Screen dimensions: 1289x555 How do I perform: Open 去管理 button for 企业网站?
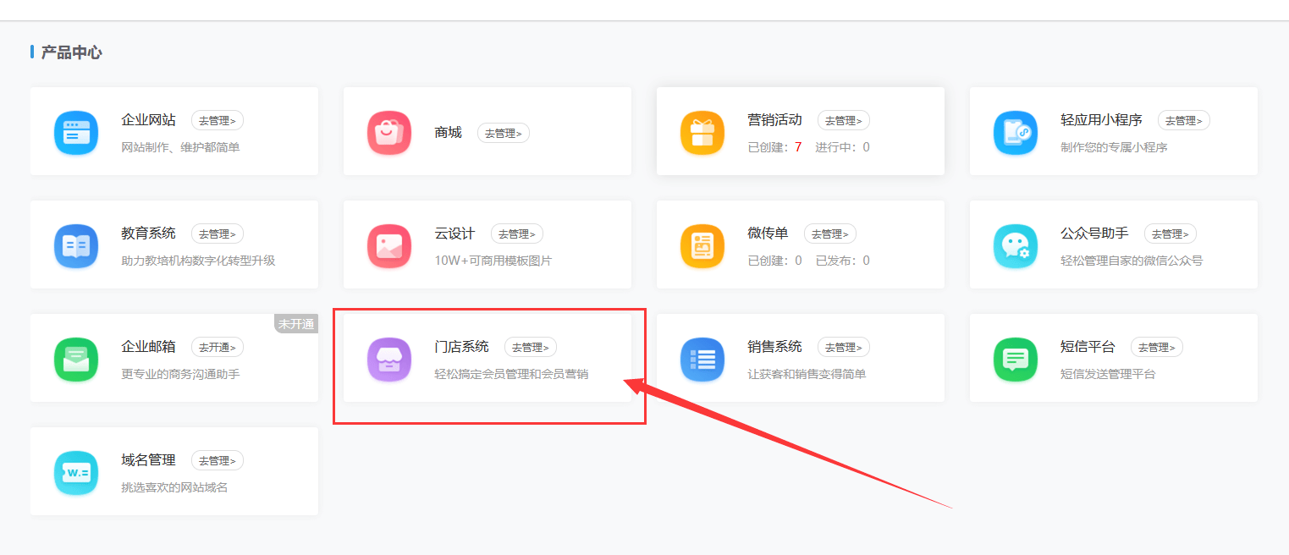coord(218,120)
